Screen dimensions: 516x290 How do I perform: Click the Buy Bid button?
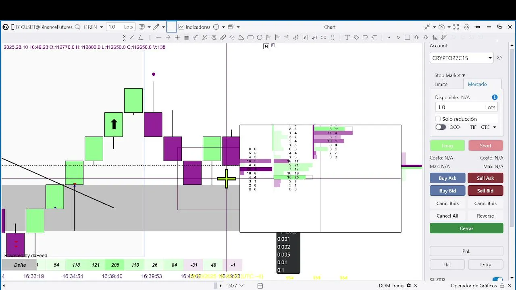447,191
